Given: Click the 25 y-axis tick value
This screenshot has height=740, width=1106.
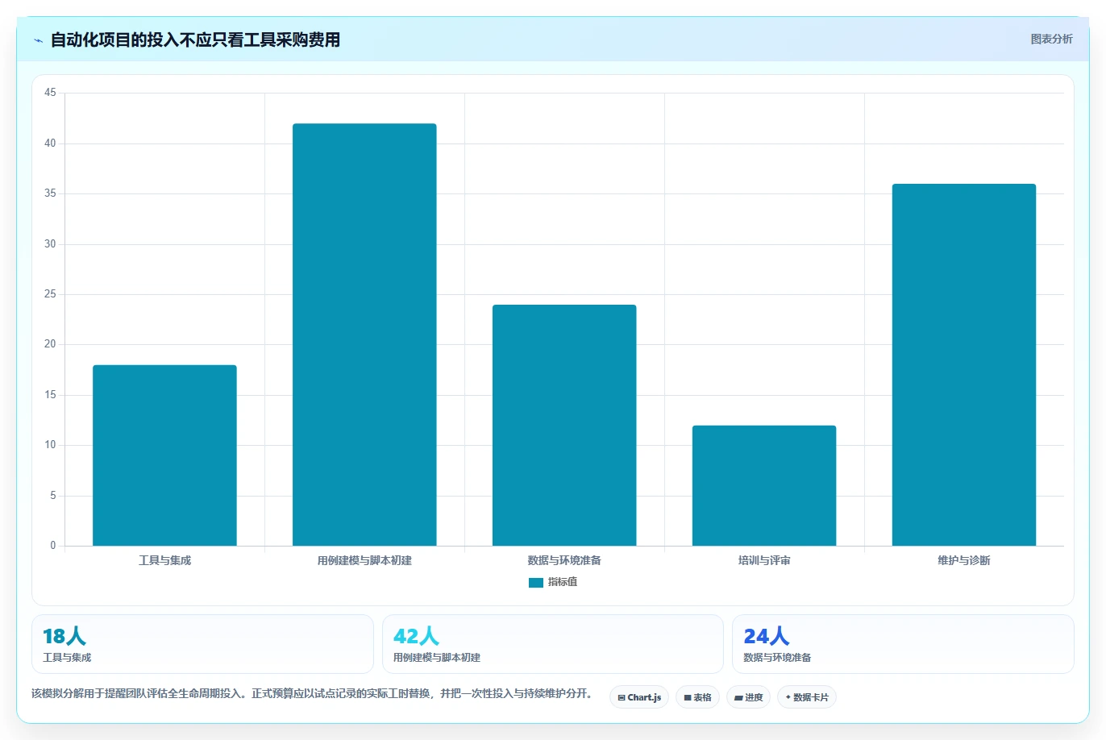Looking at the screenshot, I should pyautogui.click(x=50, y=294).
